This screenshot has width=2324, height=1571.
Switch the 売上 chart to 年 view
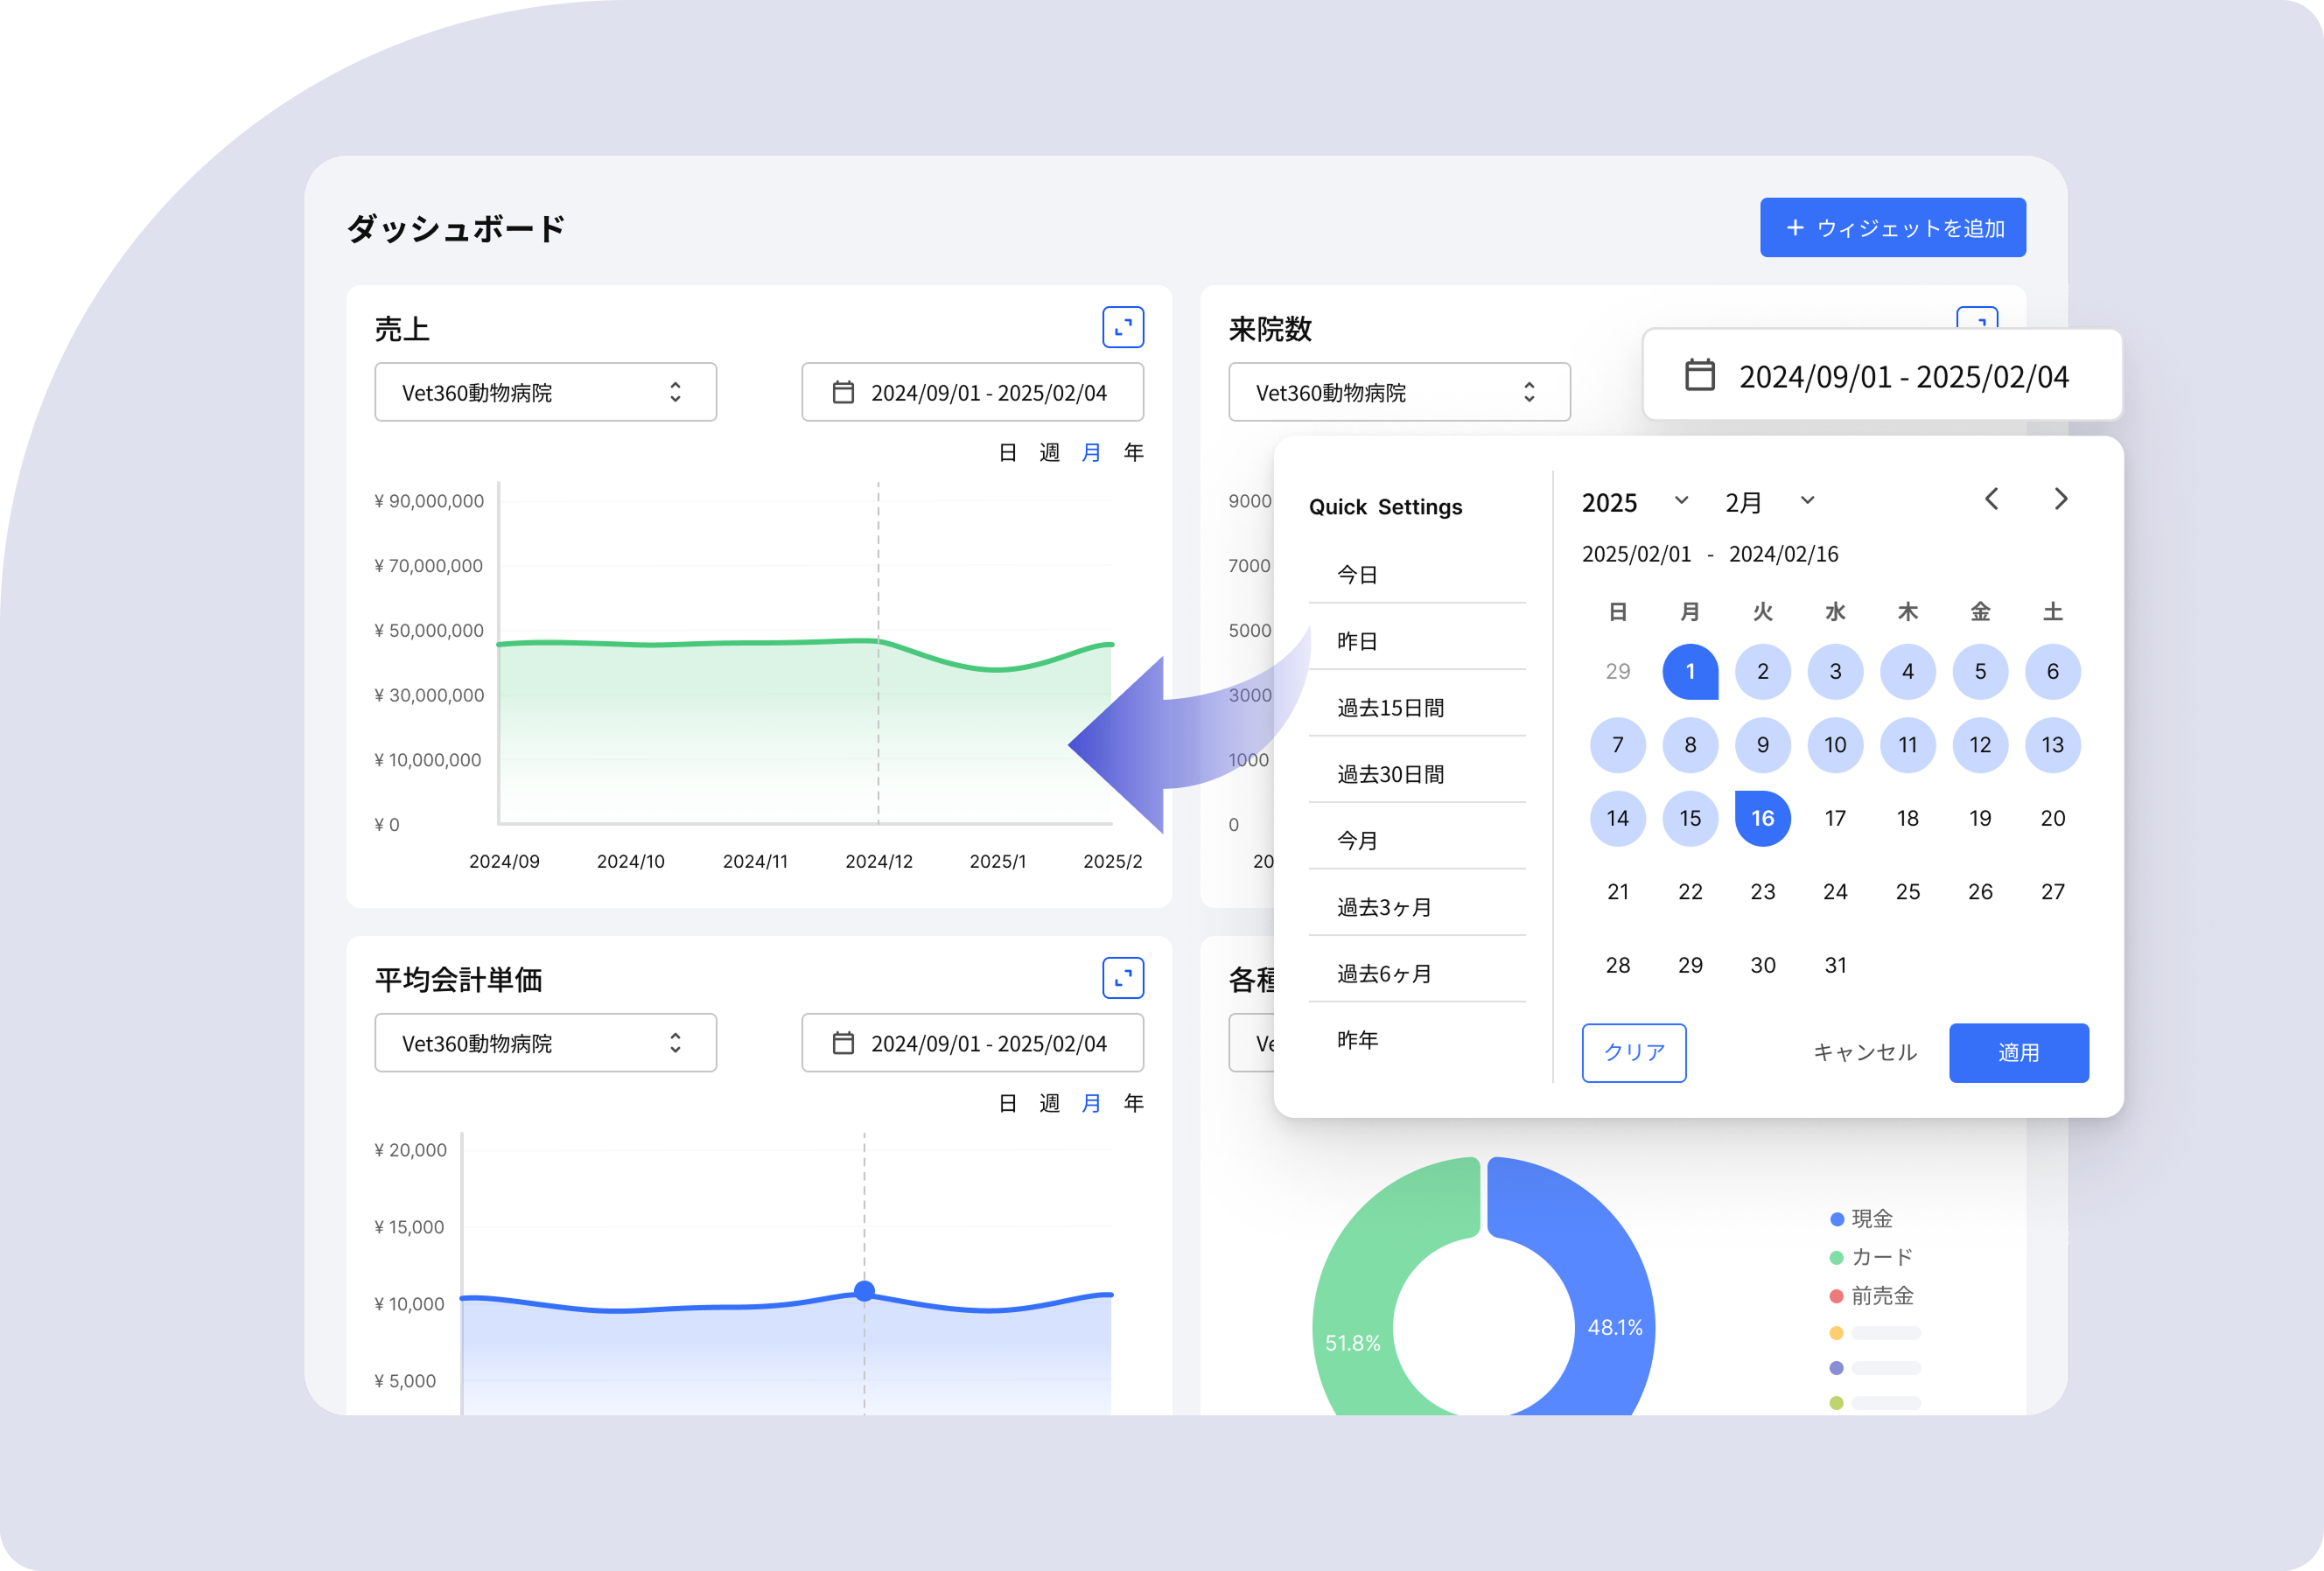coord(1133,453)
